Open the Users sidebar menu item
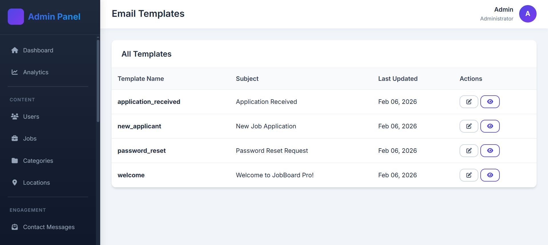The height and width of the screenshot is (245, 548). click(31, 117)
